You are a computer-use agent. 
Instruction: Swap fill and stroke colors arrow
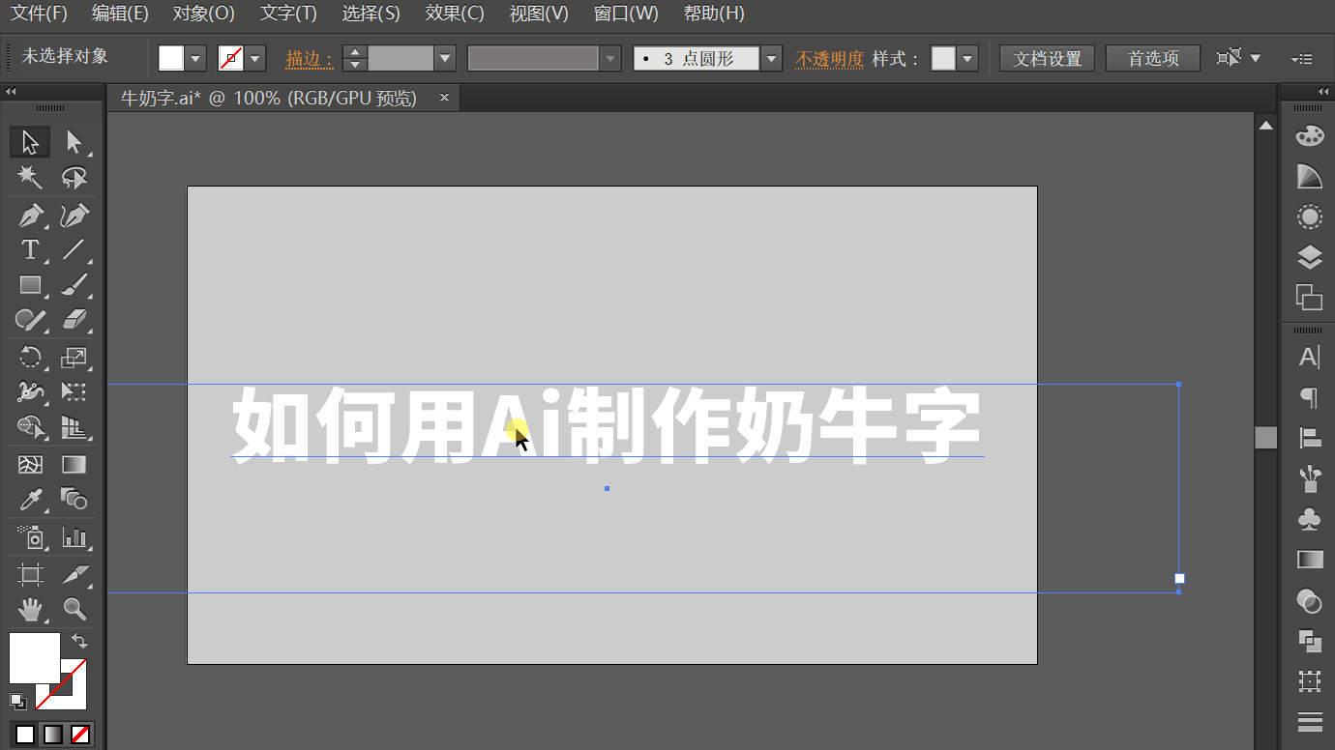(80, 640)
